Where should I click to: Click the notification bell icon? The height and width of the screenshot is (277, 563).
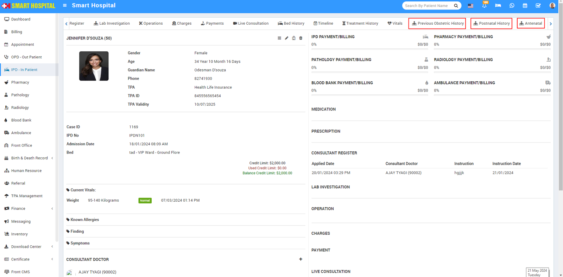tap(484, 6)
